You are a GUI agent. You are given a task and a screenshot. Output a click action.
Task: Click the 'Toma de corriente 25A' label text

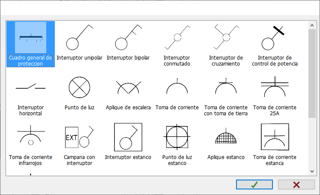pos(275,111)
